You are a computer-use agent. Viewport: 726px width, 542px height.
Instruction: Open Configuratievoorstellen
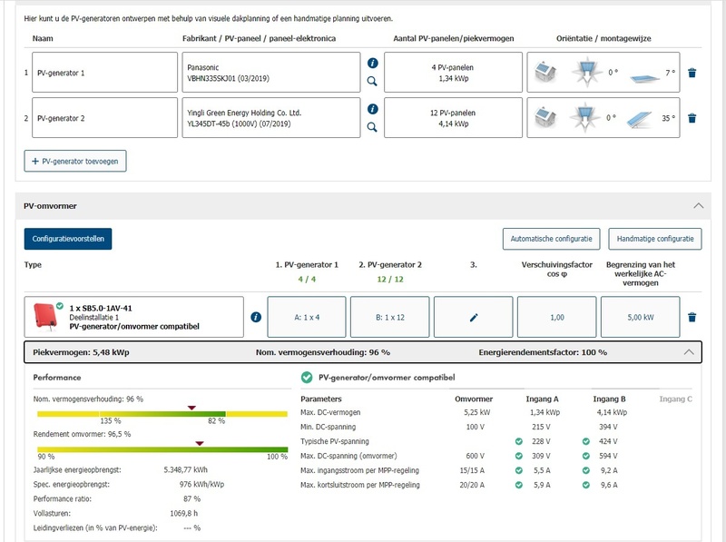(68, 239)
